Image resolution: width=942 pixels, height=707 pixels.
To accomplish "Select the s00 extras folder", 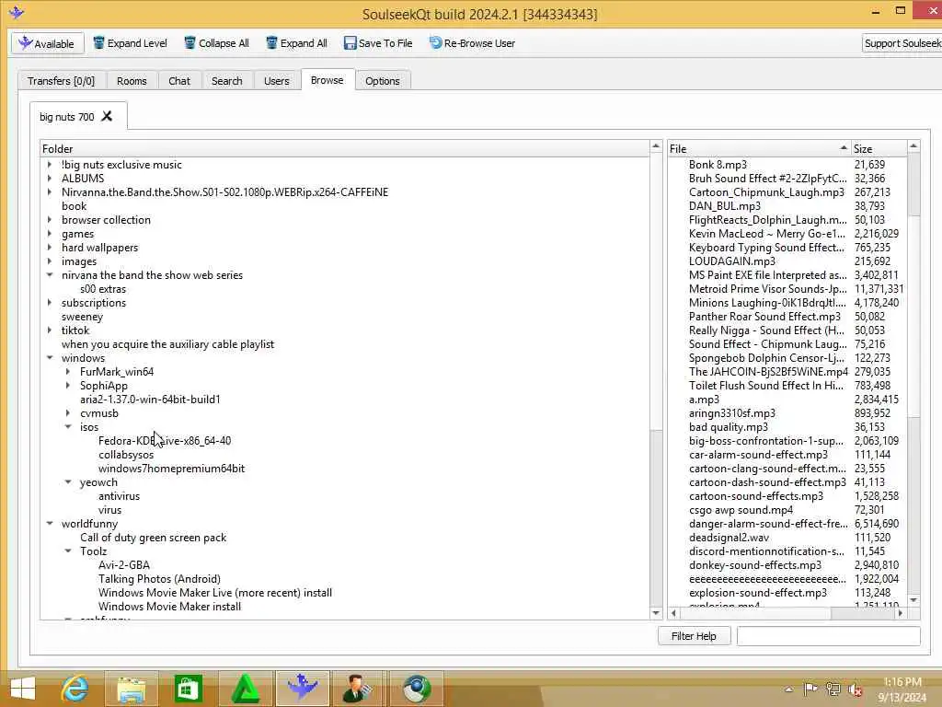I will pyautogui.click(x=103, y=289).
